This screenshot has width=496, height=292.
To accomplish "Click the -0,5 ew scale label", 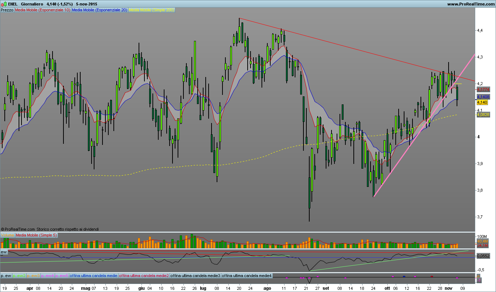I will pyautogui.click(x=481, y=270).
